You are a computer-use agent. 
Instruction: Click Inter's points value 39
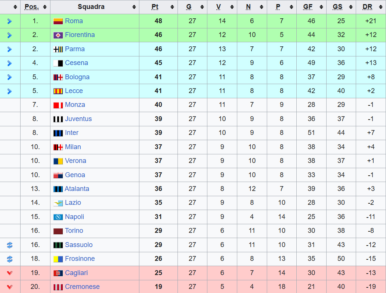[158, 133]
